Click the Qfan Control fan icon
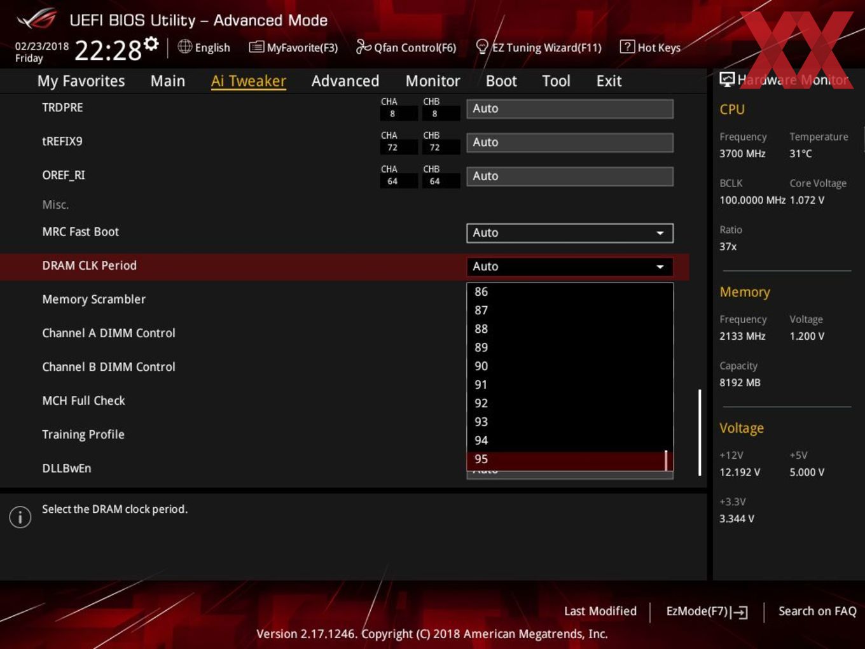This screenshot has width=865, height=649. pyautogui.click(x=363, y=46)
